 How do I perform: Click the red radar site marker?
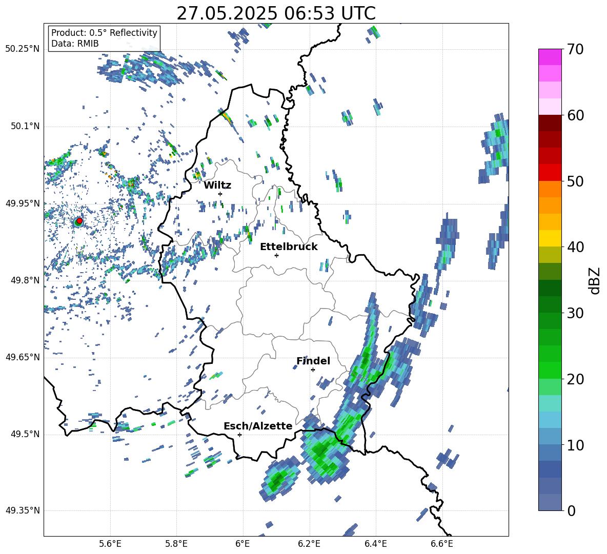[79, 220]
